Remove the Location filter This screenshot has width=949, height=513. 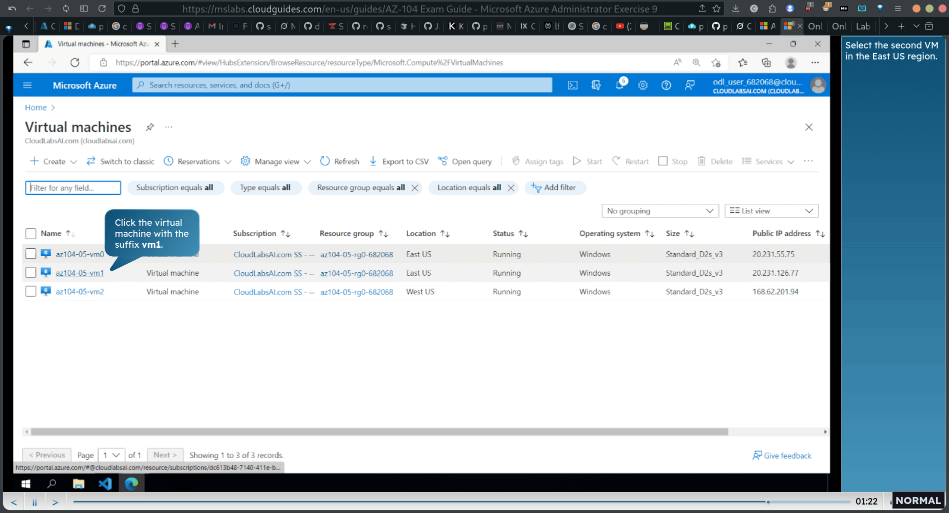[510, 188]
